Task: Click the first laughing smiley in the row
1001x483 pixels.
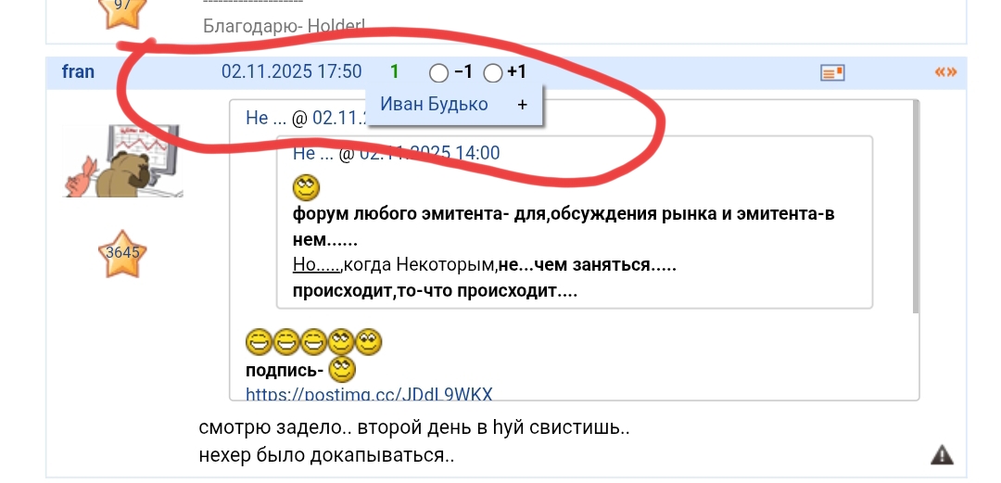Action: click(x=259, y=342)
